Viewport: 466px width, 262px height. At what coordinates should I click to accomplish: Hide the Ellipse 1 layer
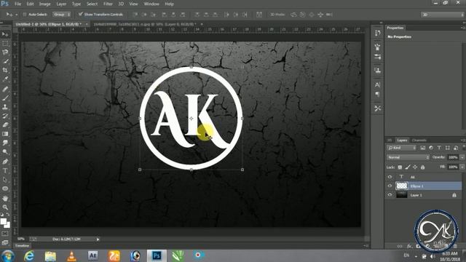[x=390, y=186]
